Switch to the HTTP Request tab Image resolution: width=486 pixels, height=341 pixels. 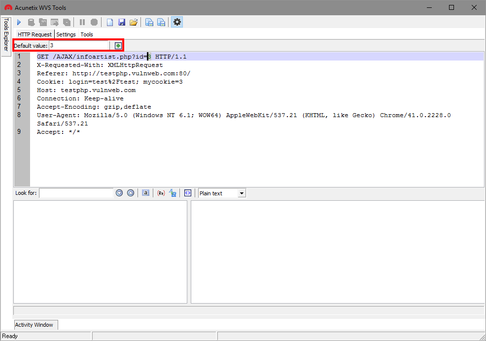35,34
